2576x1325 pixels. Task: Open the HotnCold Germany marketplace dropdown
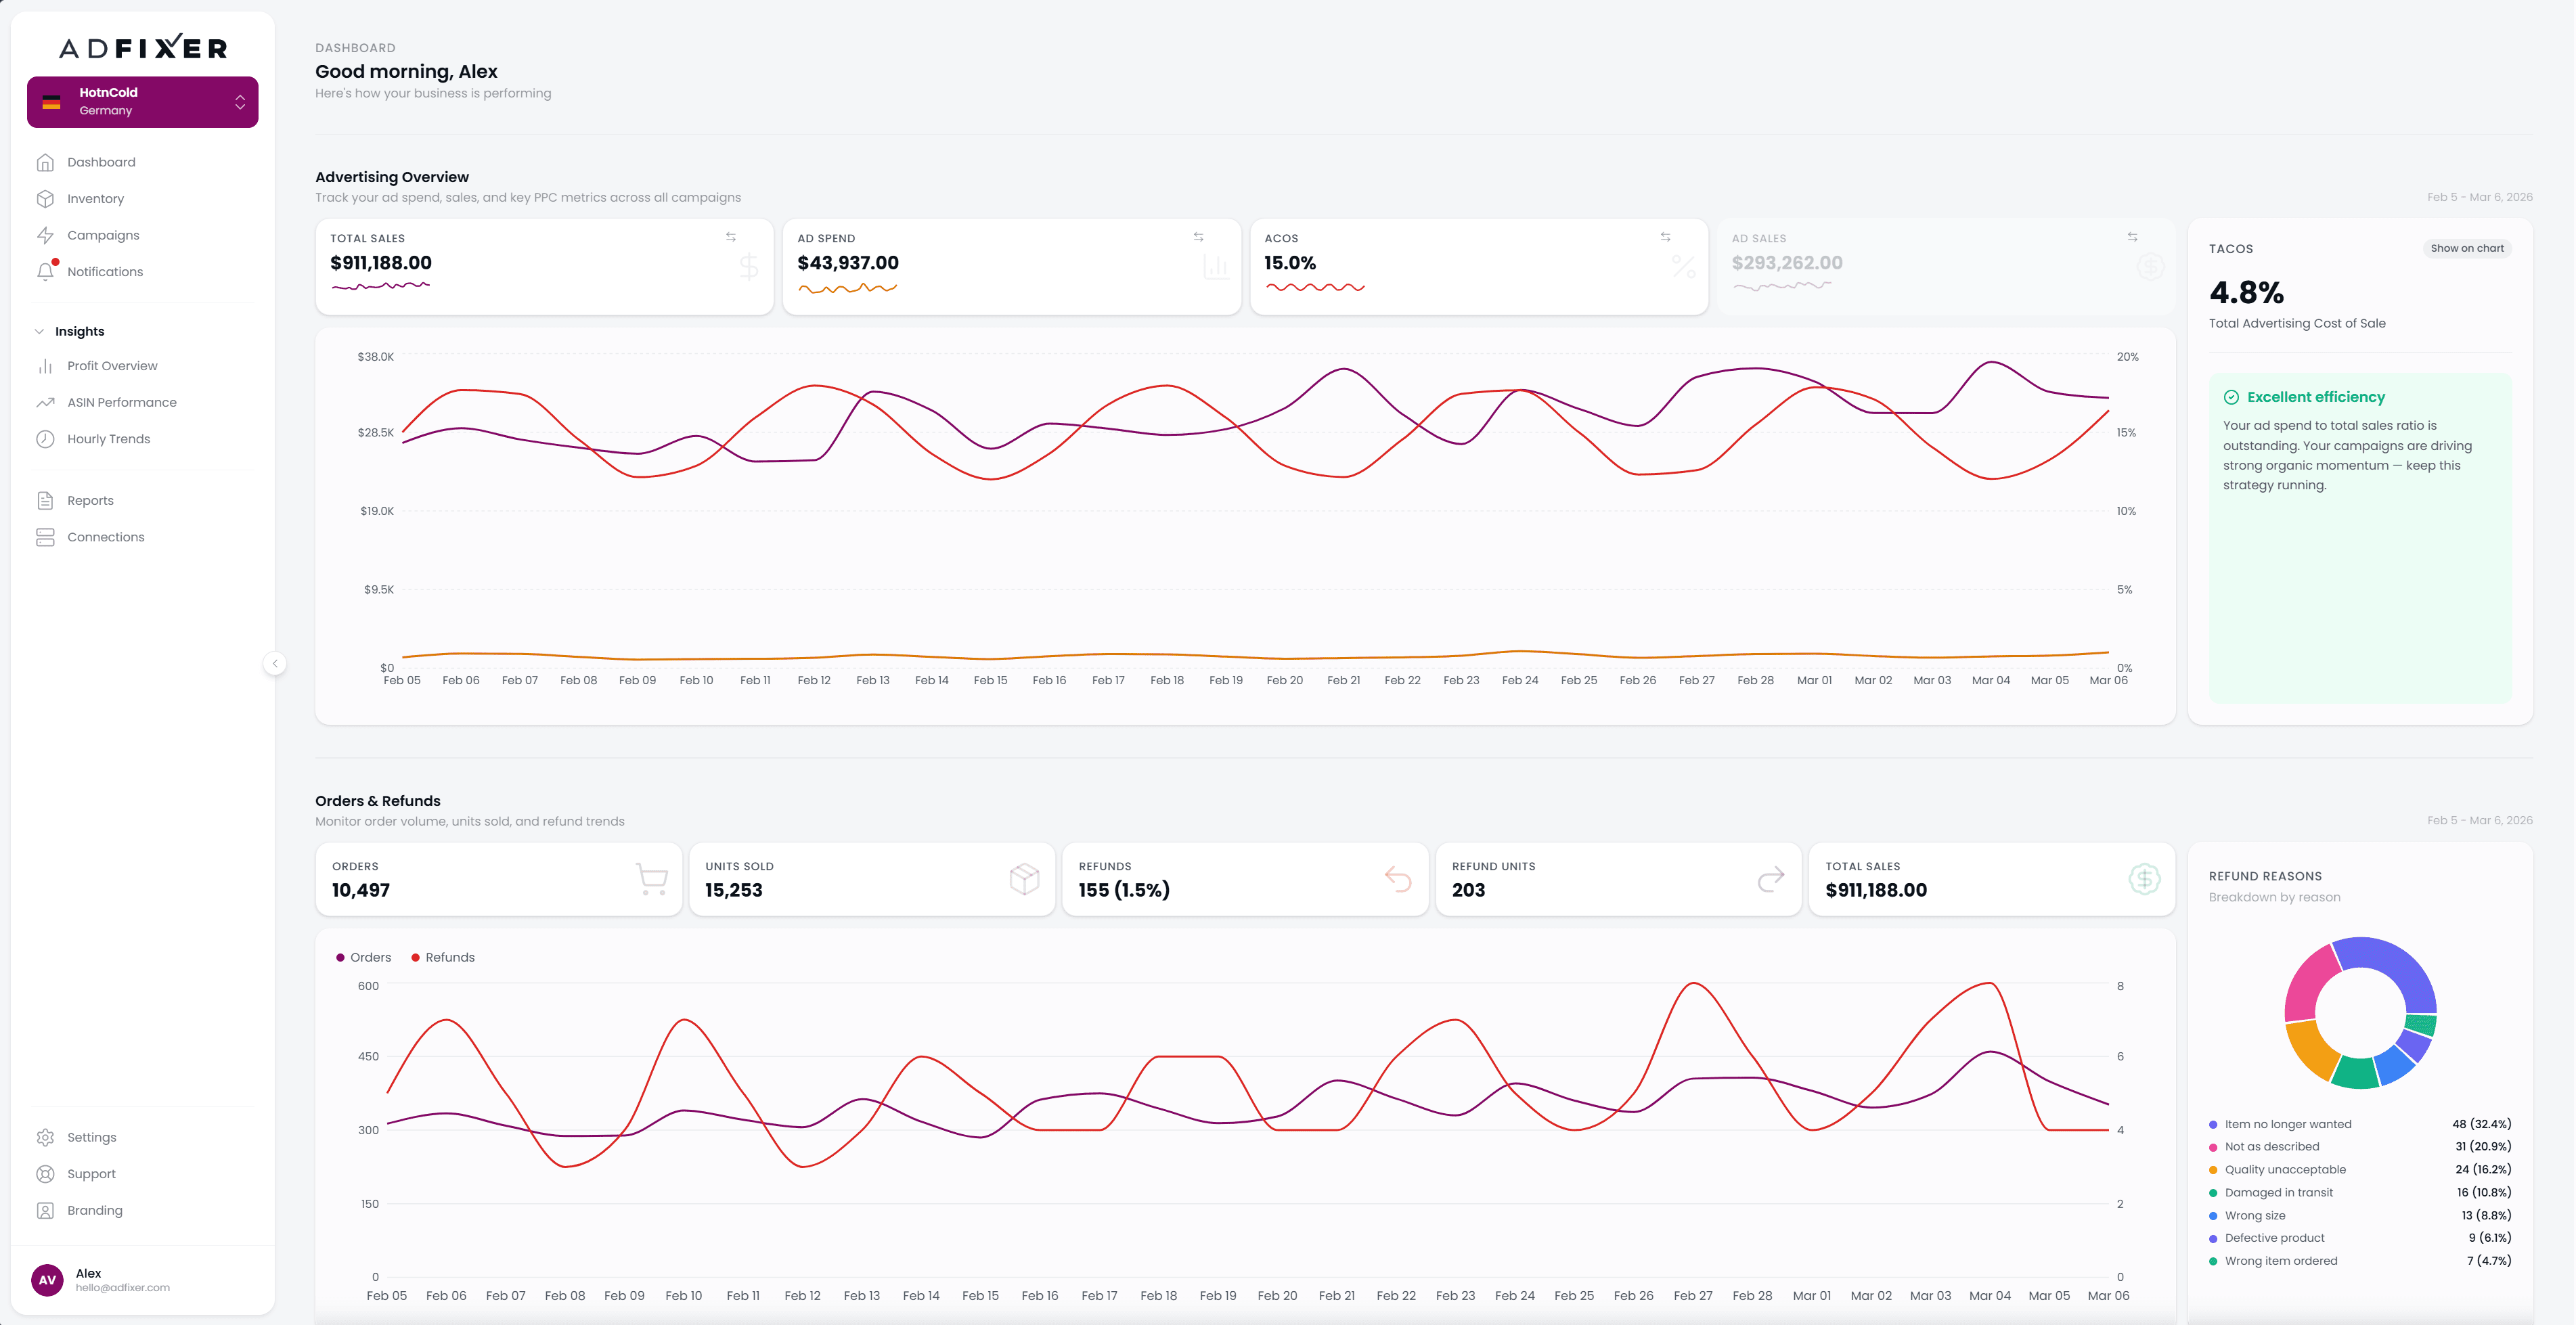point(143,101)
